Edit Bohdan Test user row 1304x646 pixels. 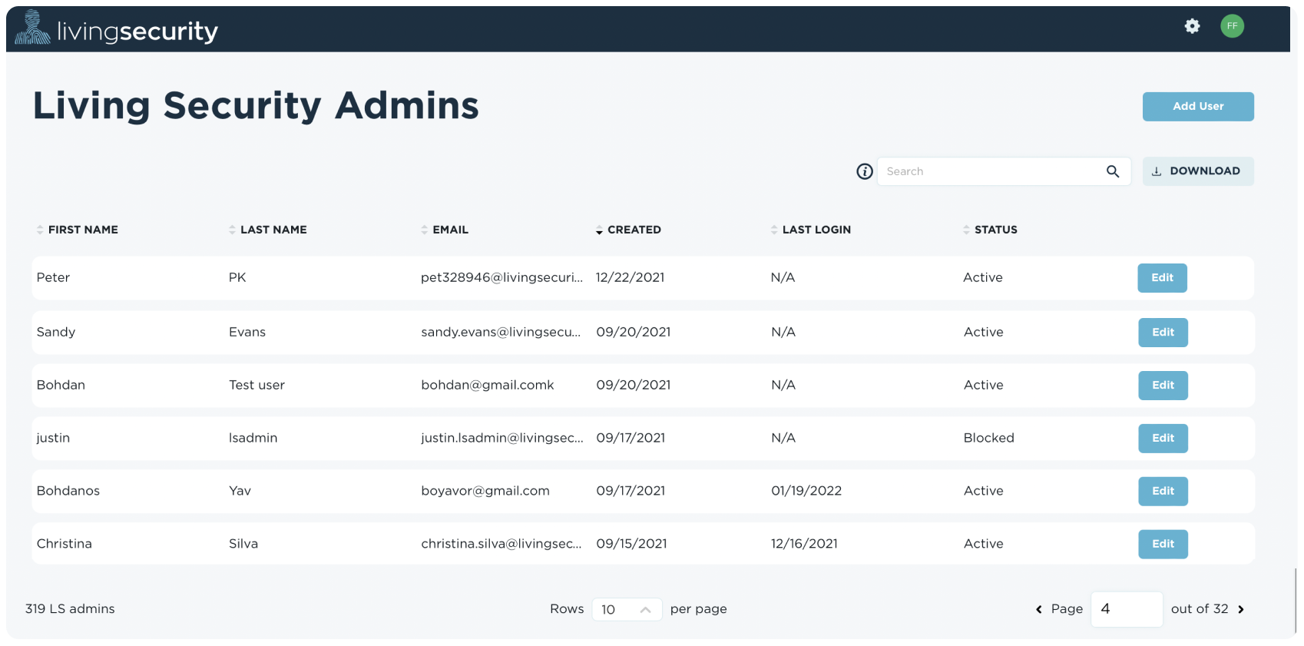click(x=1163, y=386)
